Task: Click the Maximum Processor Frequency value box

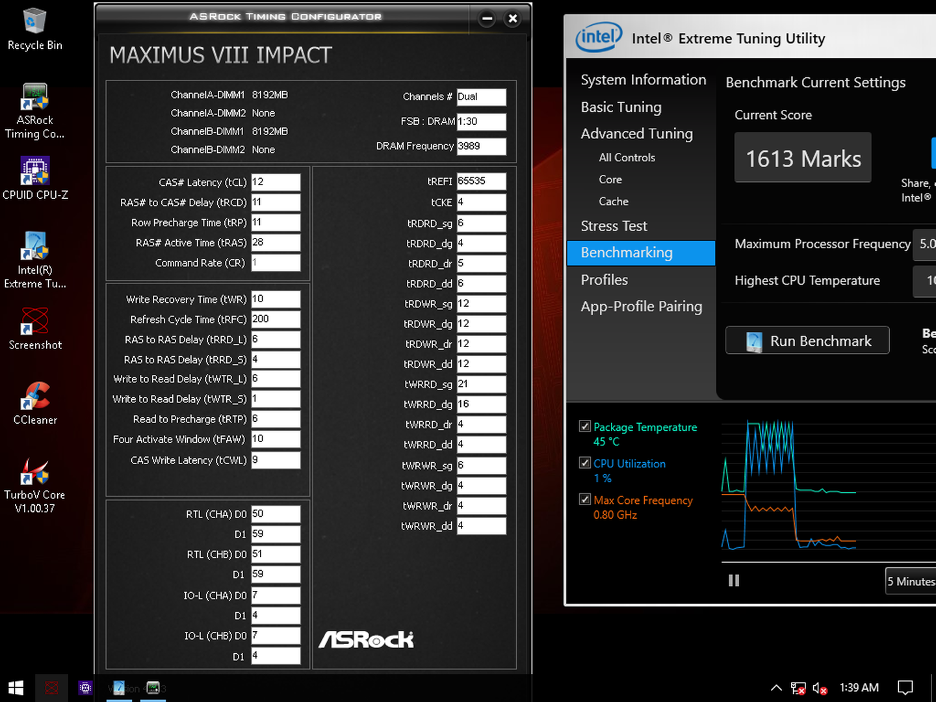Action: (924, 244)
